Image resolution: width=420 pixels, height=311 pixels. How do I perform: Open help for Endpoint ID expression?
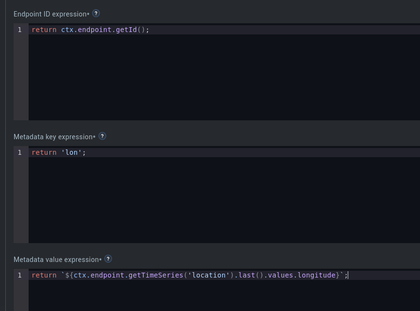tap(96, 14)
